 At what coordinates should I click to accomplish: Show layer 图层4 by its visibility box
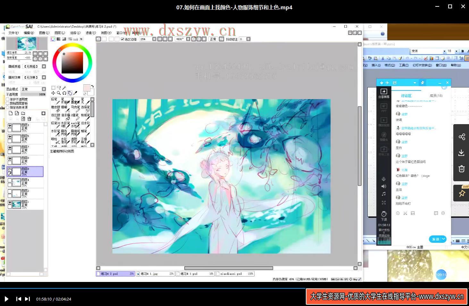[10, 181]
